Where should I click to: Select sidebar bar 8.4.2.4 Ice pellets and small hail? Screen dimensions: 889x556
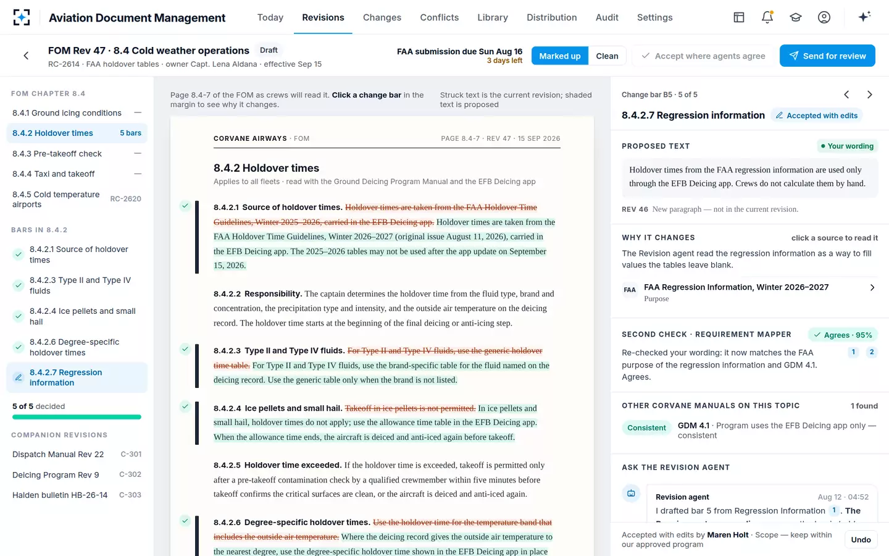coord(77,316)
